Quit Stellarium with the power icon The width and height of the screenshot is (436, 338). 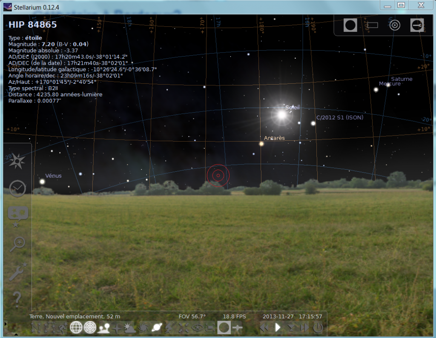pyautogui.click(x=318, y=328)
